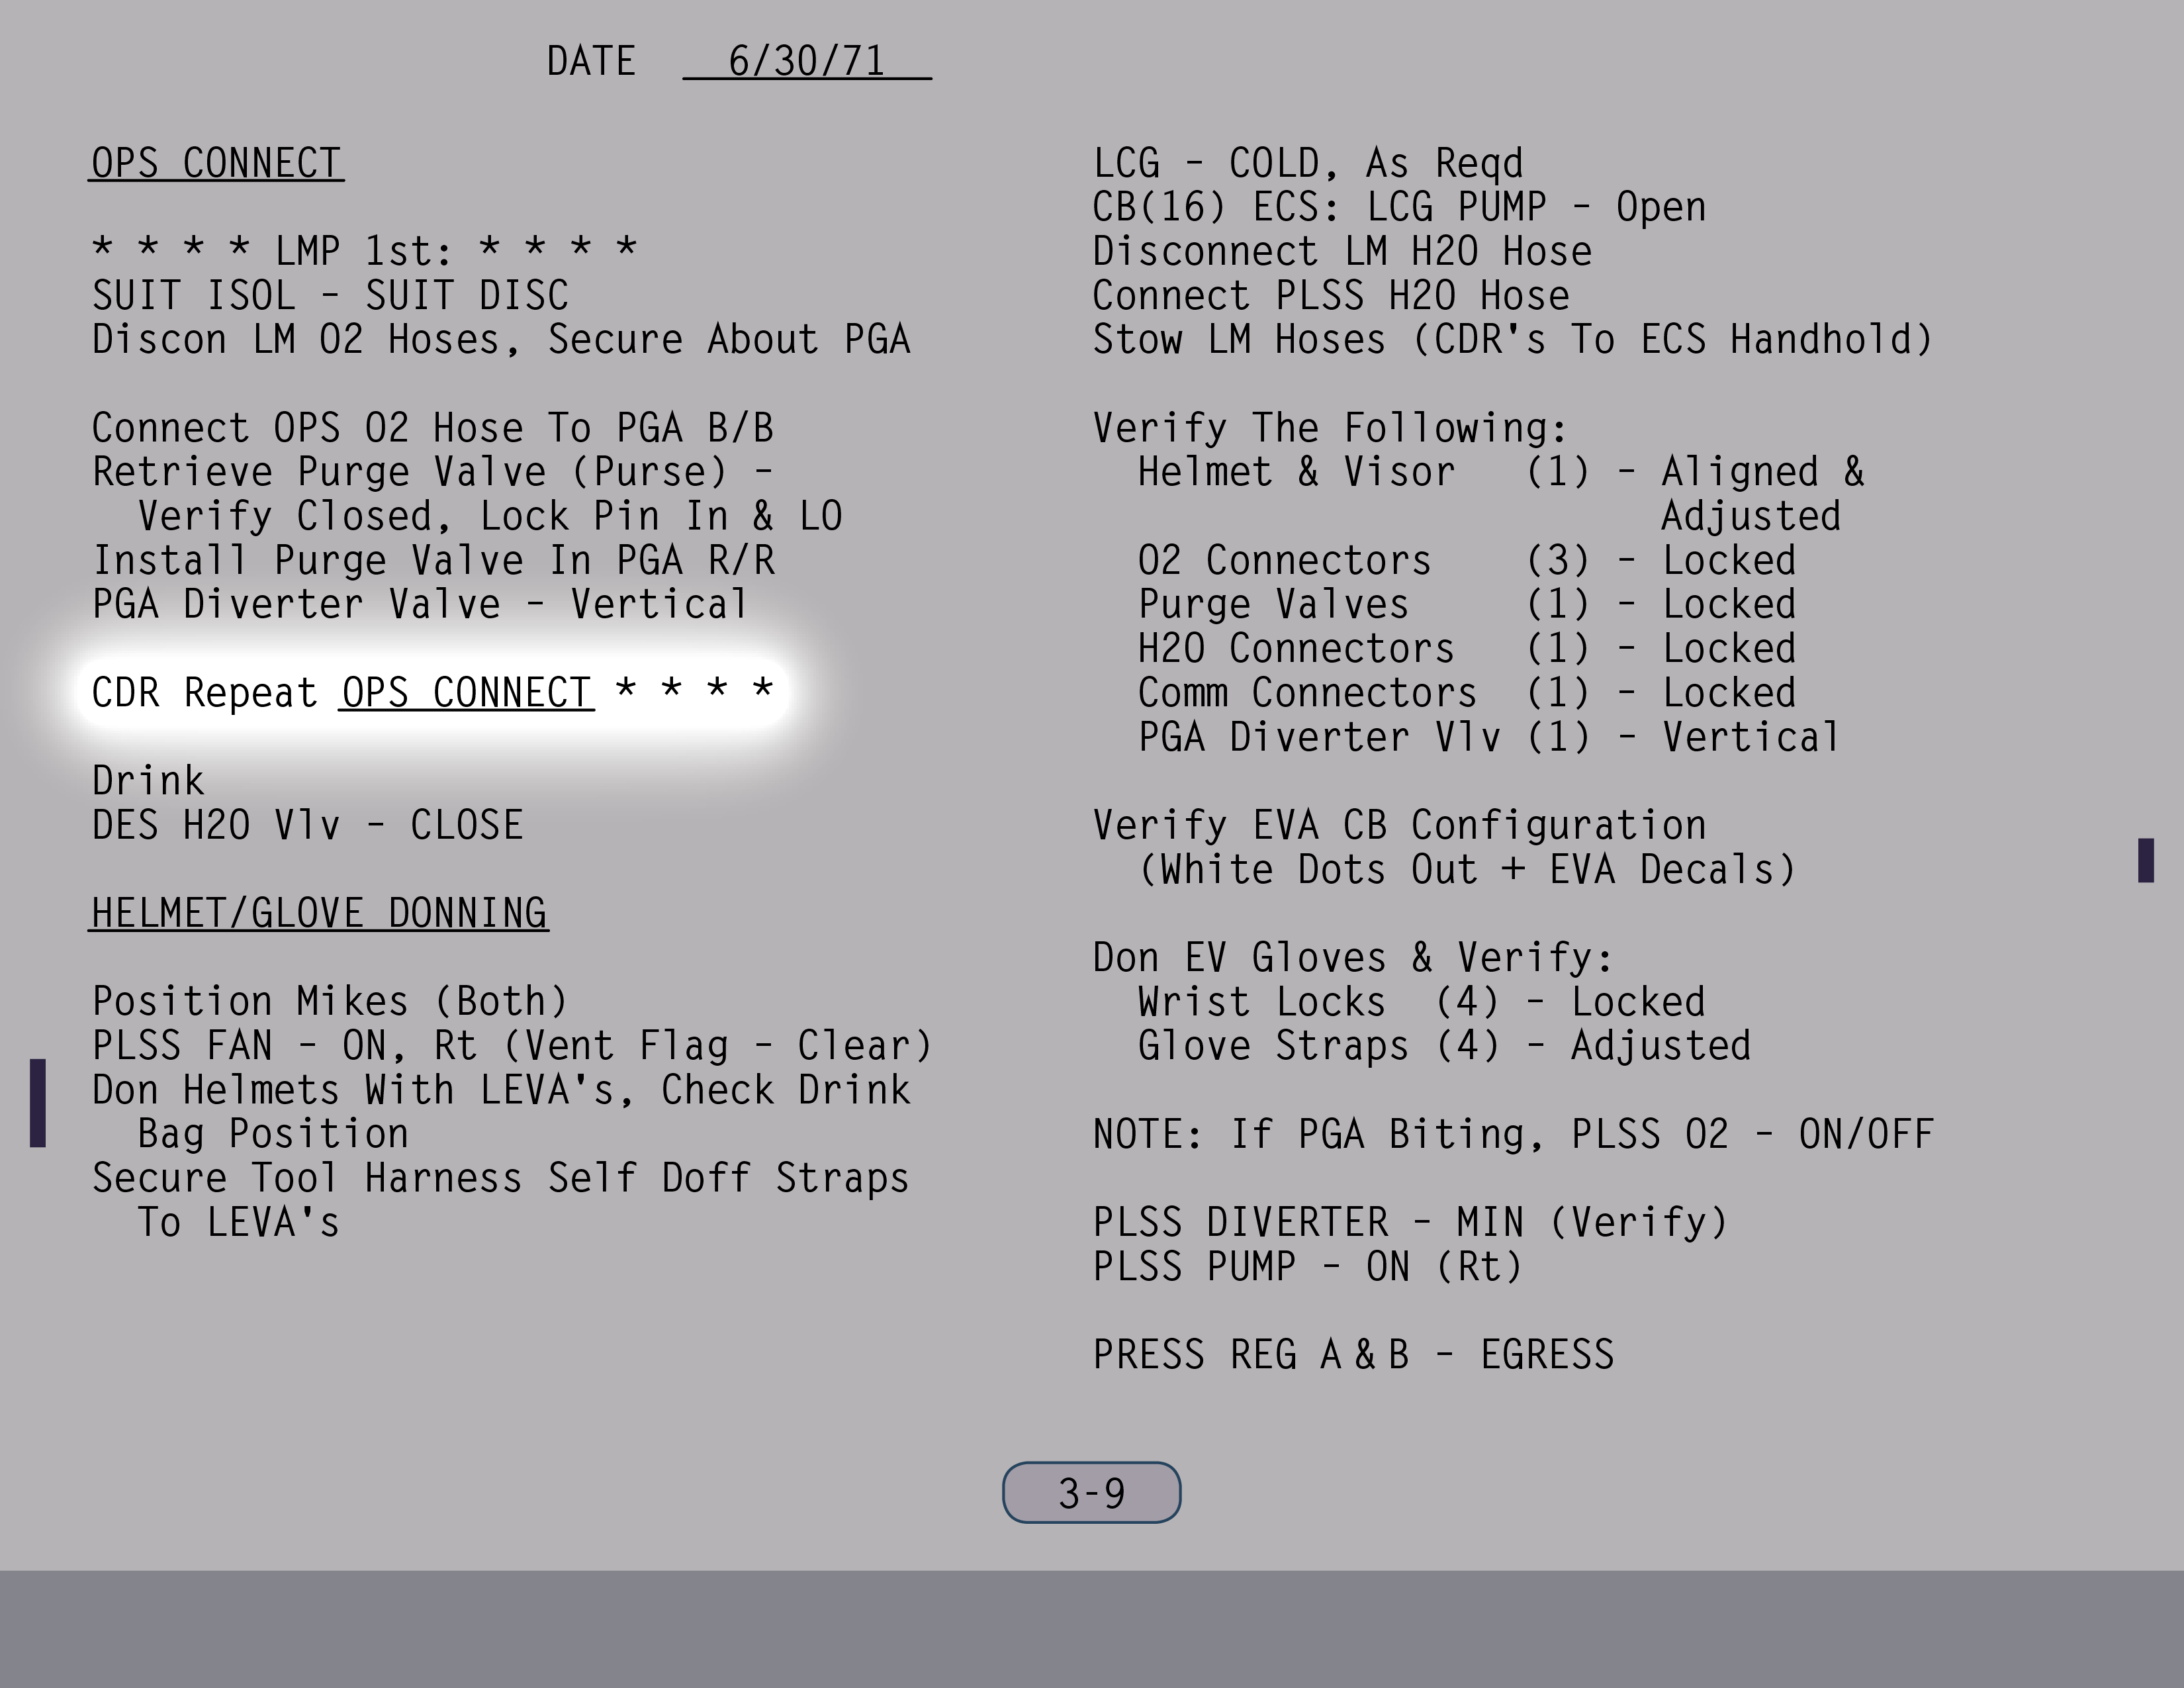Image resolution: width=2184 pixels, height=1688 pixels.
Task: Click the OPS CONNECT underlined heading
Action: click(216, 164)
